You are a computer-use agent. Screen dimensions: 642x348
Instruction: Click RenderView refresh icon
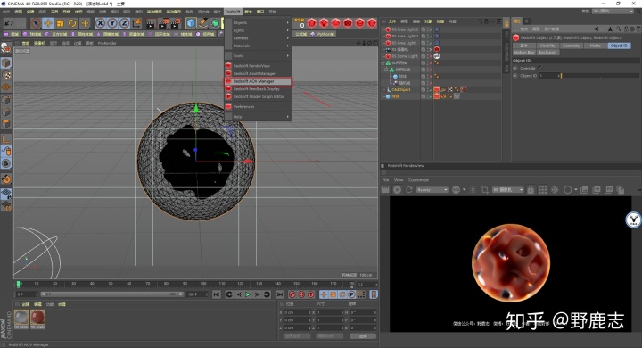[x=408, y=190]
